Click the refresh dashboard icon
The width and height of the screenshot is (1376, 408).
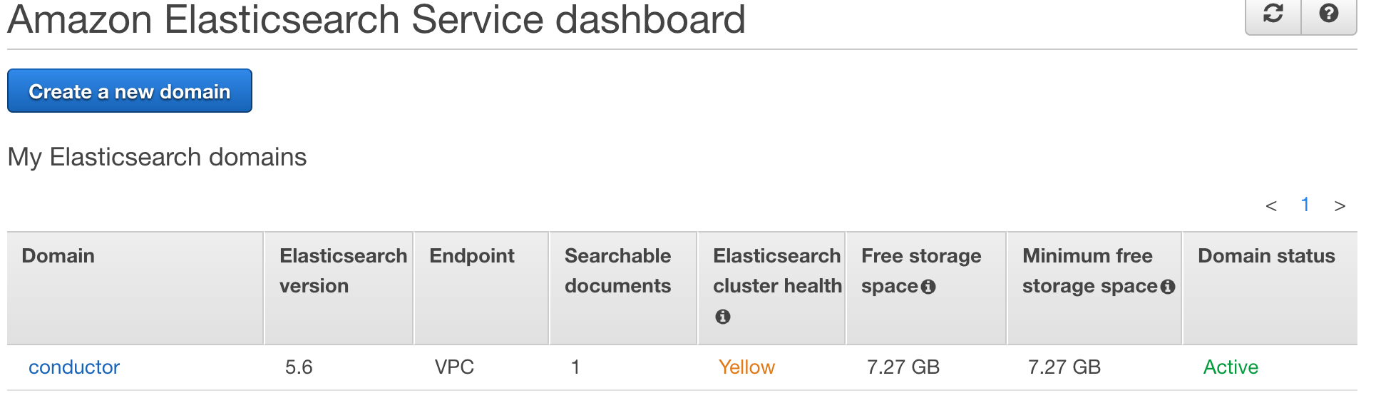click(1273, 14)
